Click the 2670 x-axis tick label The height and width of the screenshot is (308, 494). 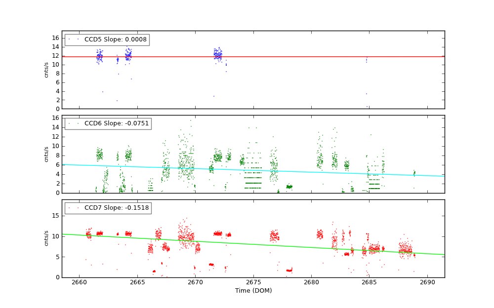click(195, 282)
